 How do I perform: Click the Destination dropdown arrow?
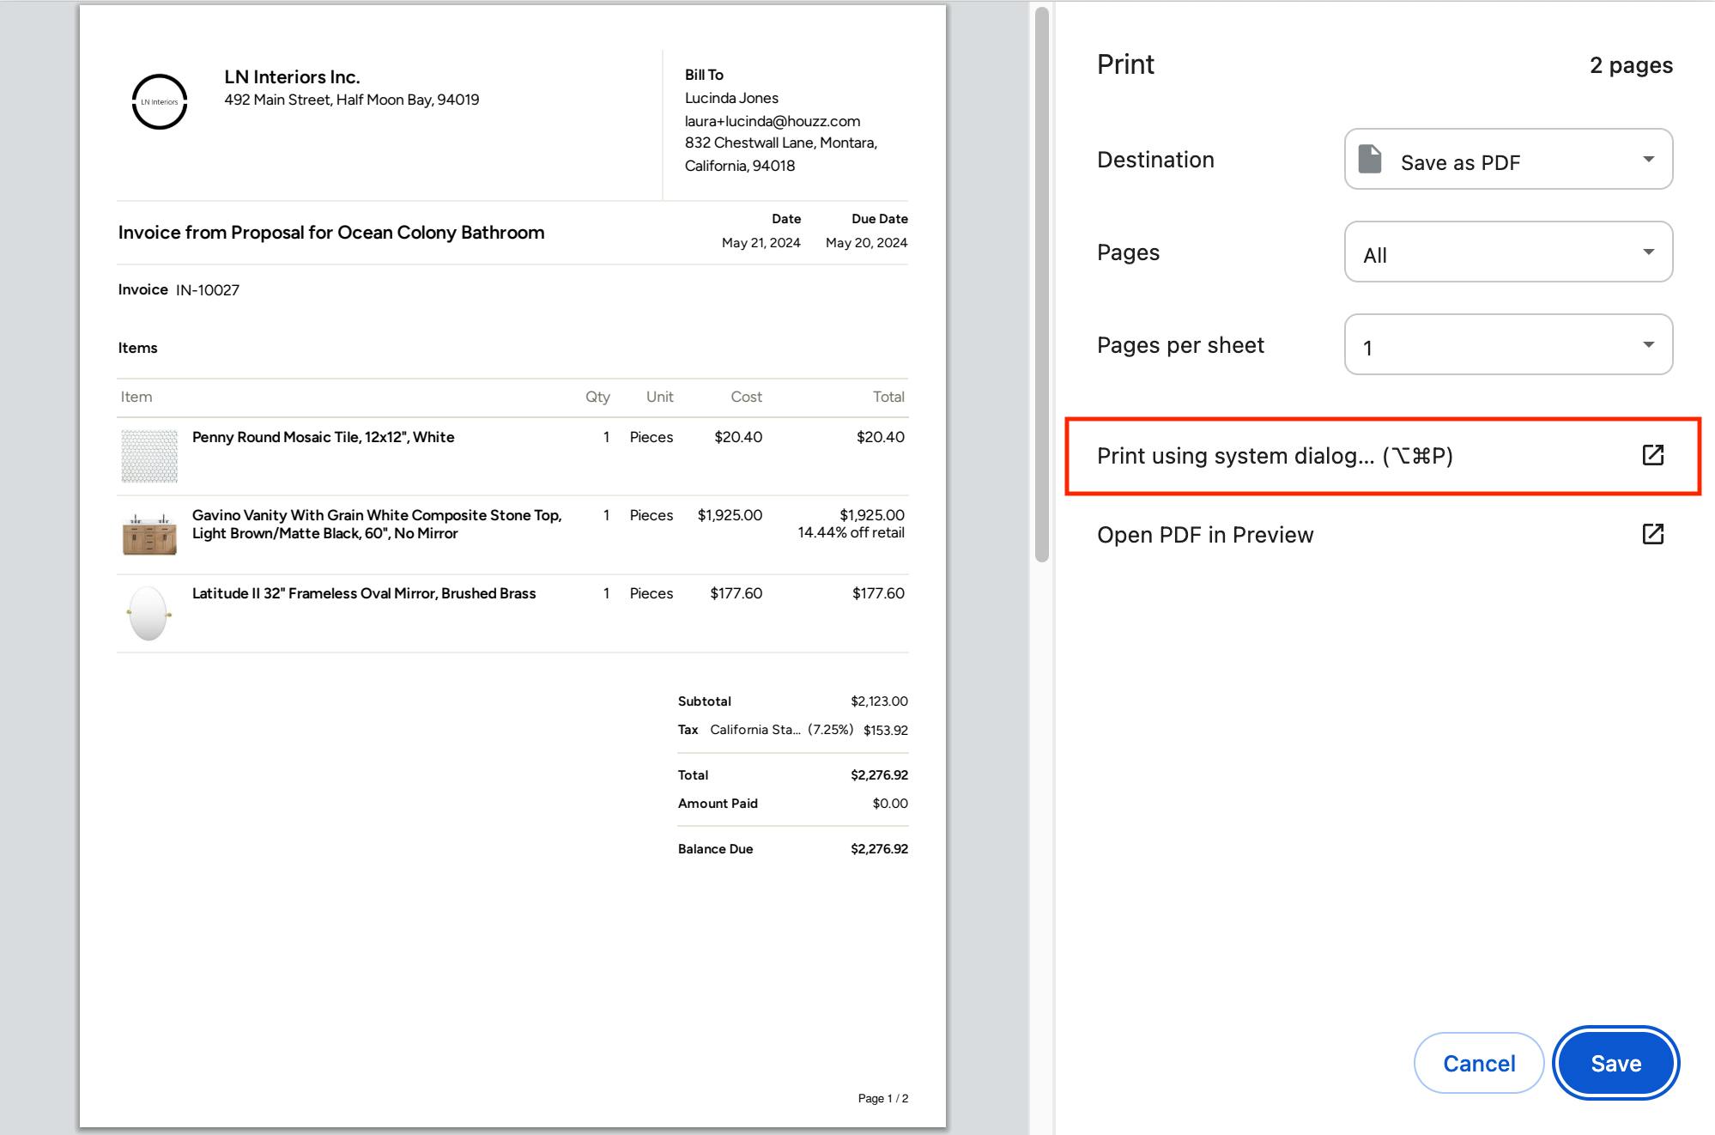click(x=1648, y=160)
